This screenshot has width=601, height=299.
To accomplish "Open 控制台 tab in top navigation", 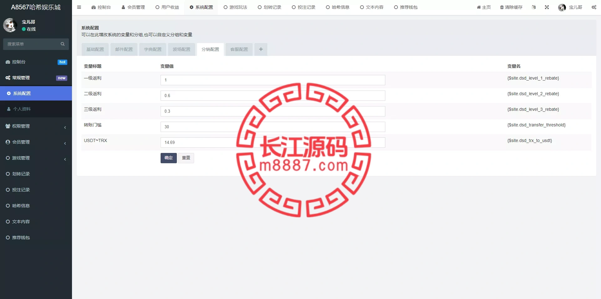I will click(x=101, y=7).
